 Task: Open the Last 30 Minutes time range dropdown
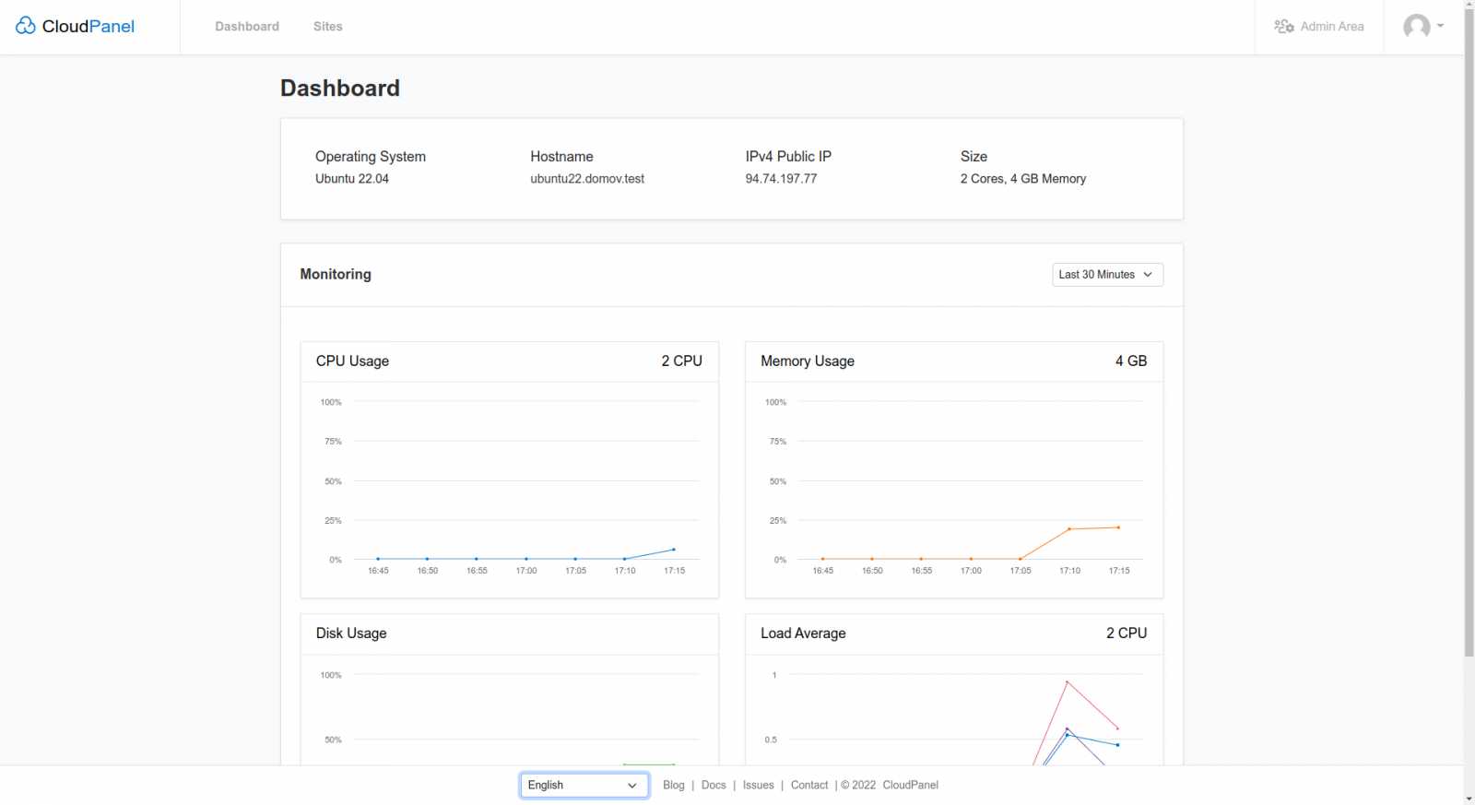[x=1107, y=275]
